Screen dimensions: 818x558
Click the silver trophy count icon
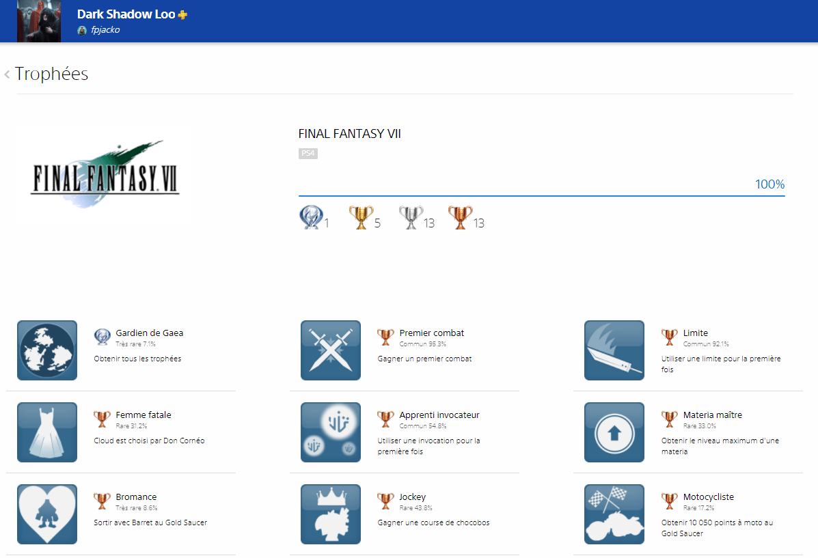click(411, 217)
